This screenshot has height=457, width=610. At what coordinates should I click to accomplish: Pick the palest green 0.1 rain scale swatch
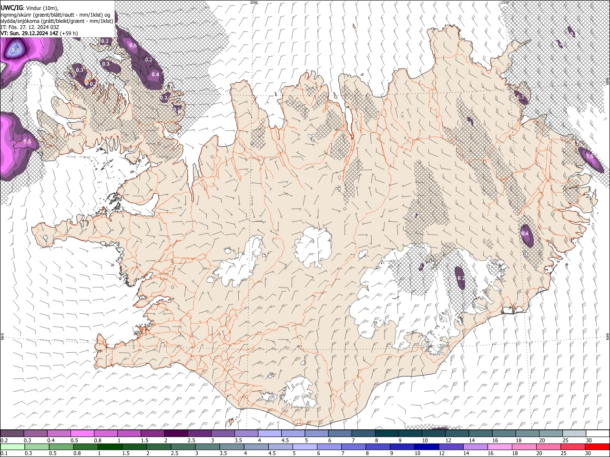click(13, 447)
